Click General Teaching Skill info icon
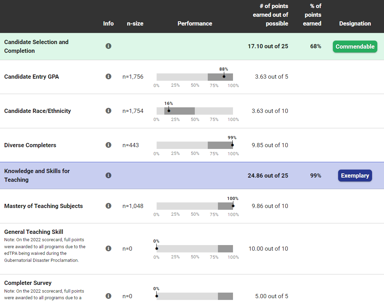 (108, 249)
